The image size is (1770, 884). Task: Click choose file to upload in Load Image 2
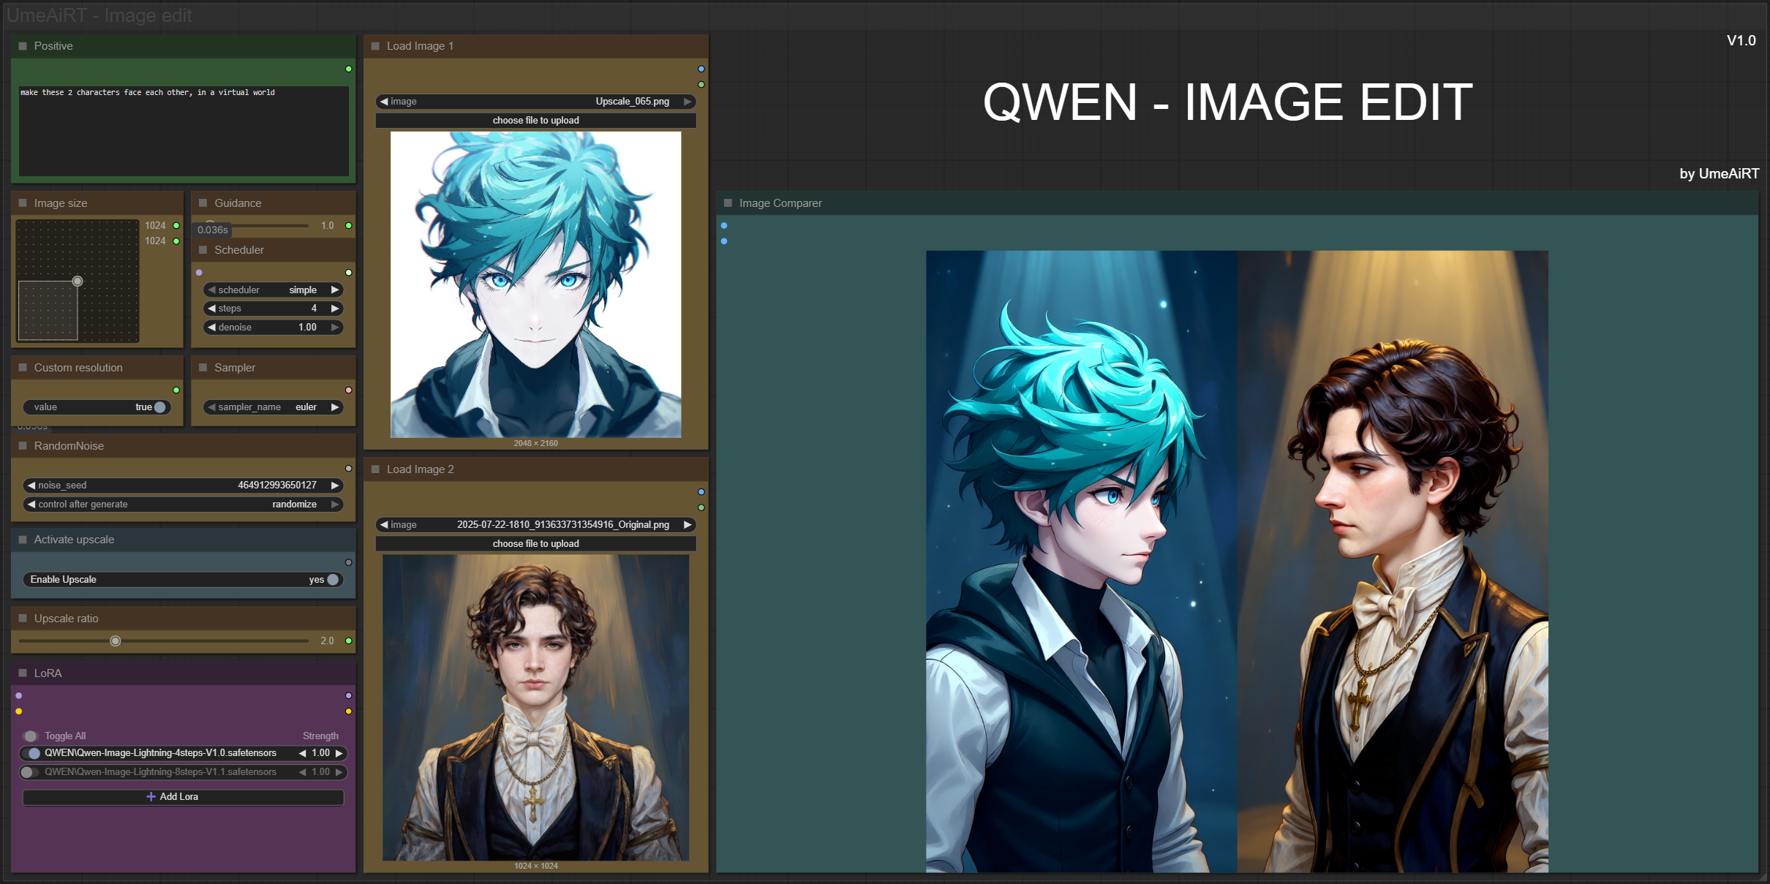[x=535, y=544]
